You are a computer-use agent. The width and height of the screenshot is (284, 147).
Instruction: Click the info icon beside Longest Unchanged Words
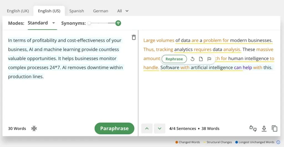point(278,142)
